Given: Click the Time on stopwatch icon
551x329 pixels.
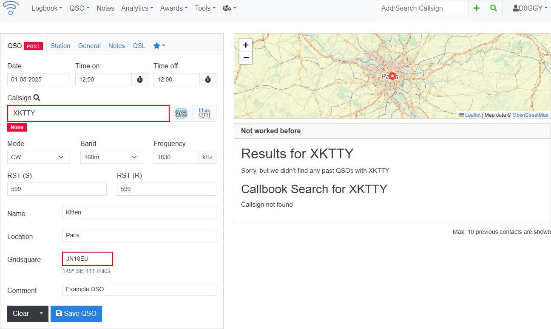Looking at the screenshot, I should click(x=140, y=79).
